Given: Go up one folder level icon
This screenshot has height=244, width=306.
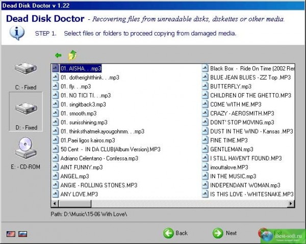Looking at the screenshot, I should click(x=72, y=55).
